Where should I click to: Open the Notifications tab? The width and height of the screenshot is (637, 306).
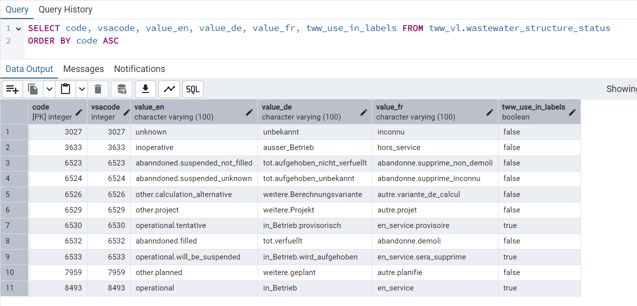[x=139, y=69]
